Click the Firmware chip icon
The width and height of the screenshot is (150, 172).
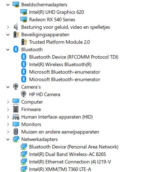pos(16,109)
